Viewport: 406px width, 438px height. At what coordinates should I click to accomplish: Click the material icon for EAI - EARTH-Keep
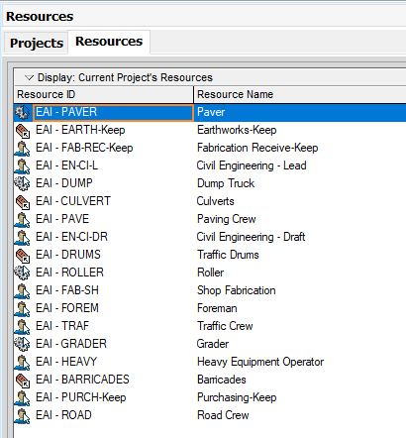pyautogui.click(x=23, y=130)
